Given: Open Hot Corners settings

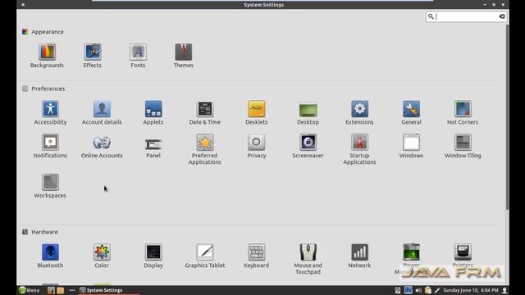Looking at the screenshot, I should 463,113.
